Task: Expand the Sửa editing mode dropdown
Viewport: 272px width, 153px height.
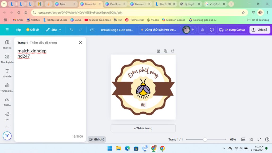Action: click(53, 30)
